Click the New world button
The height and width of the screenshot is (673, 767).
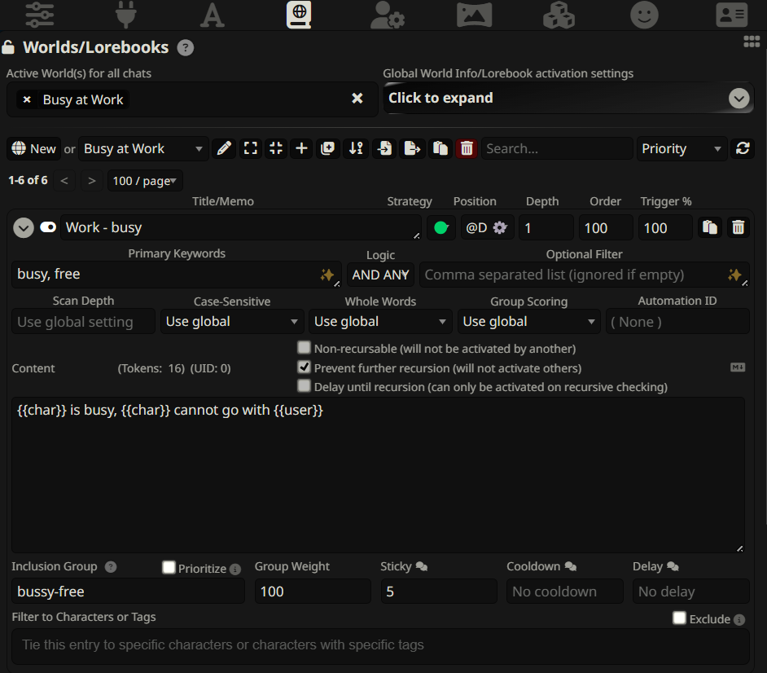tap(34, 148)
